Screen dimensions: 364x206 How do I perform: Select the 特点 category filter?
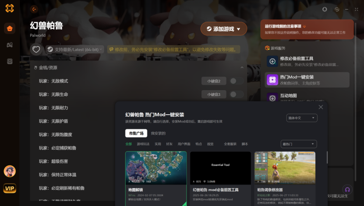coord(198,144)
